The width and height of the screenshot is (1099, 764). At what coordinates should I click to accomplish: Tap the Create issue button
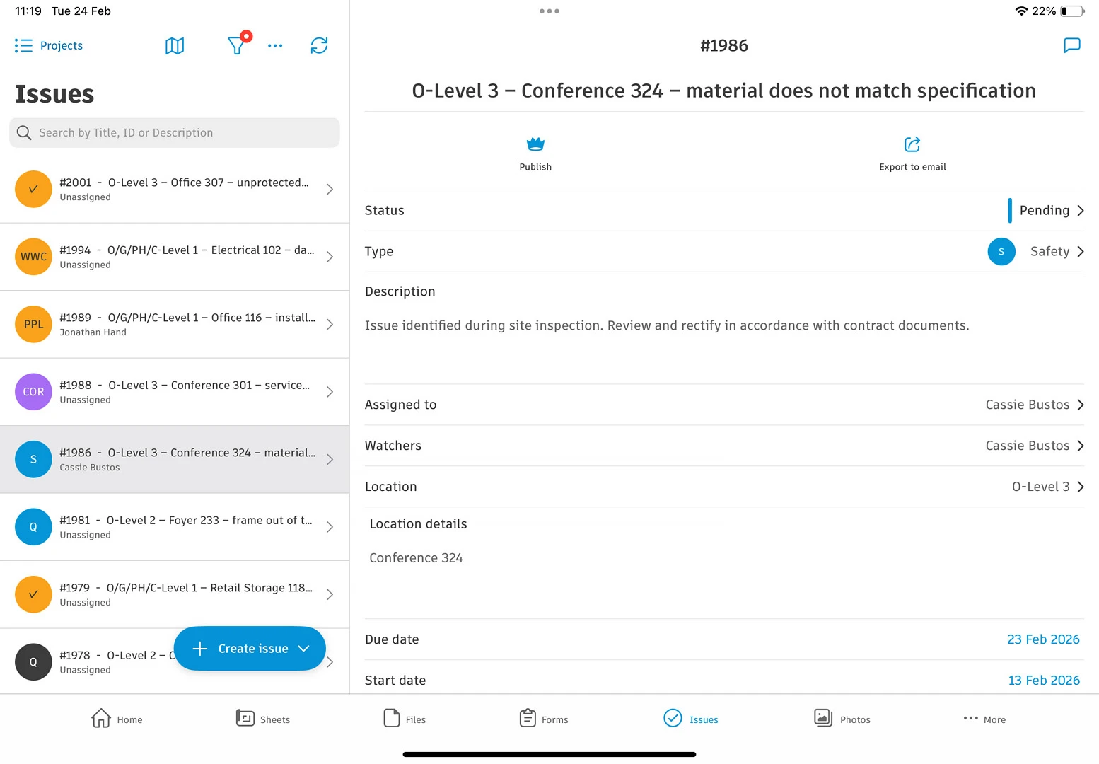250,649
